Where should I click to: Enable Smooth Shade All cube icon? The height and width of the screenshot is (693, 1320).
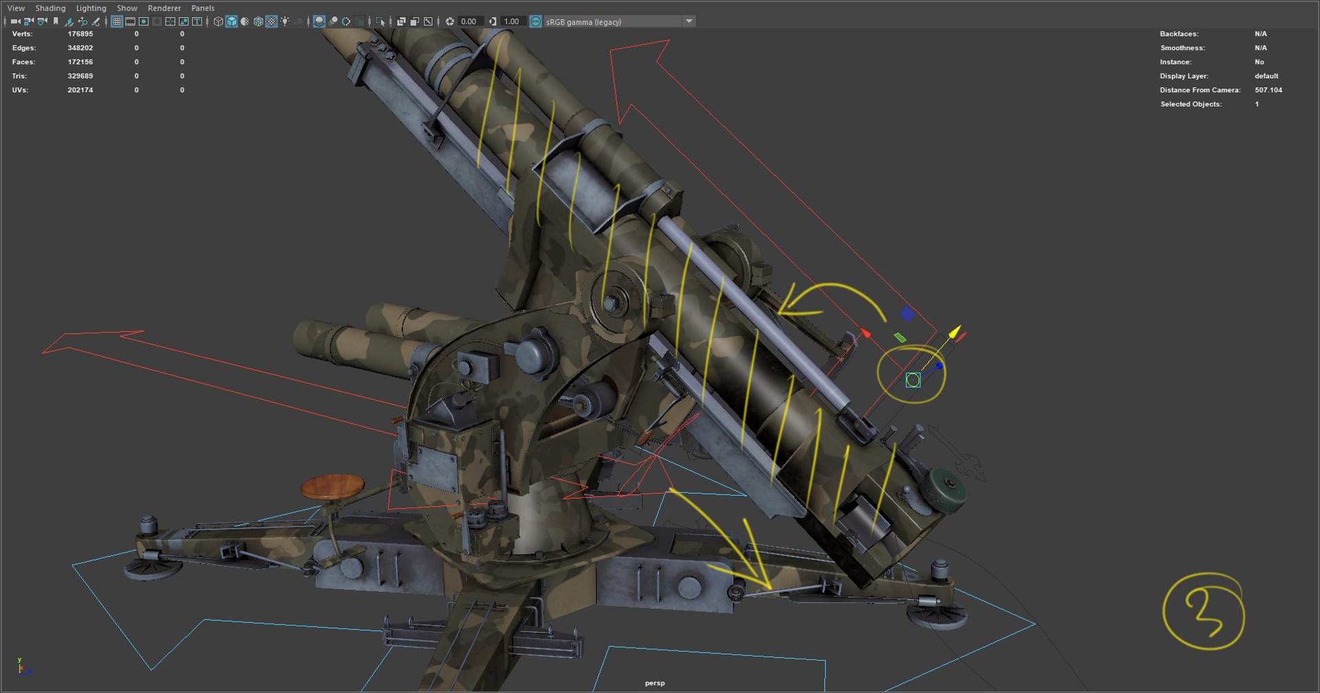(x=232, y=21)
